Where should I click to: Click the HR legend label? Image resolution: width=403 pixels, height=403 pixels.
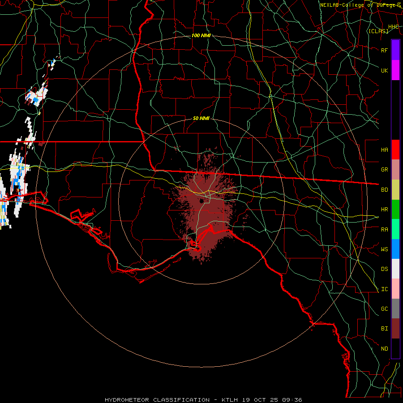[384, 210]
